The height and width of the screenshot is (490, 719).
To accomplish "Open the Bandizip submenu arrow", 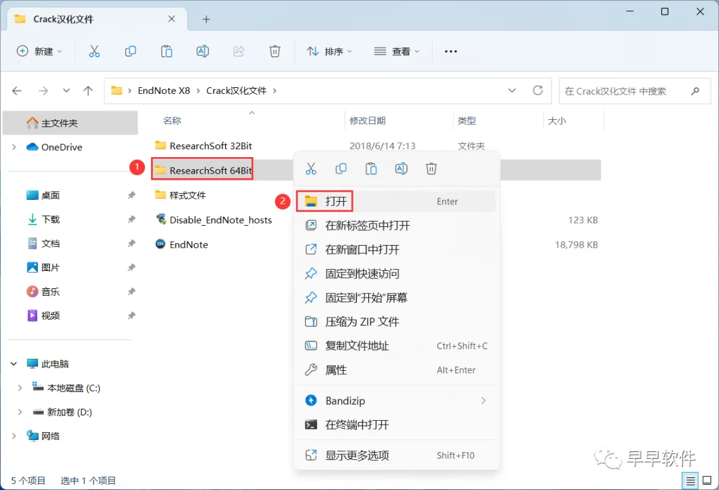I will click(483, 401).
